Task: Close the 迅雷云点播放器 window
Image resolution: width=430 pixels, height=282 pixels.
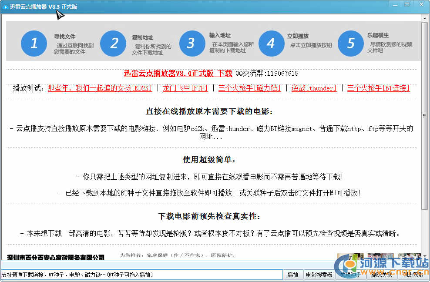Action: [421, 5]
